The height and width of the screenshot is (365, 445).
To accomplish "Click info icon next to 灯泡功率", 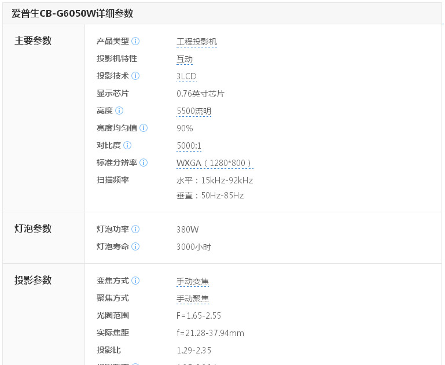I will [x=135, y=229].
